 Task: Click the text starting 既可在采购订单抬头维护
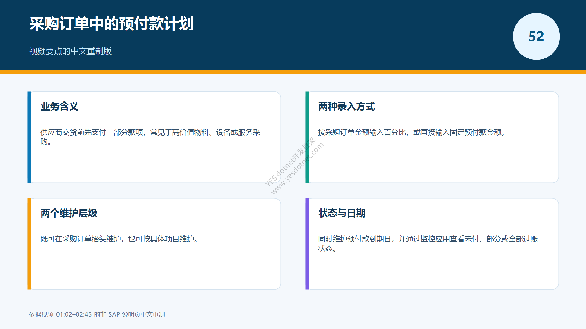coord(120,239)
